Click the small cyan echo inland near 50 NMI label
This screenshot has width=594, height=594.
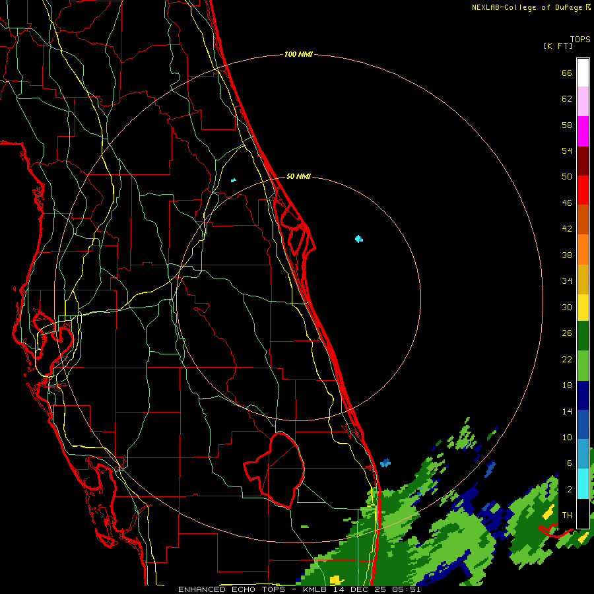[234, 180]
